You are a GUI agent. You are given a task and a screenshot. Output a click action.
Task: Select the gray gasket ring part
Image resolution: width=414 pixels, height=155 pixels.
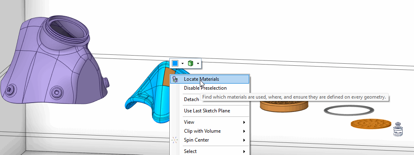[349, 110]
